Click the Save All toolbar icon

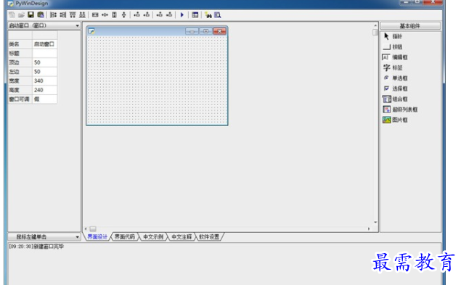coord(41,15)
